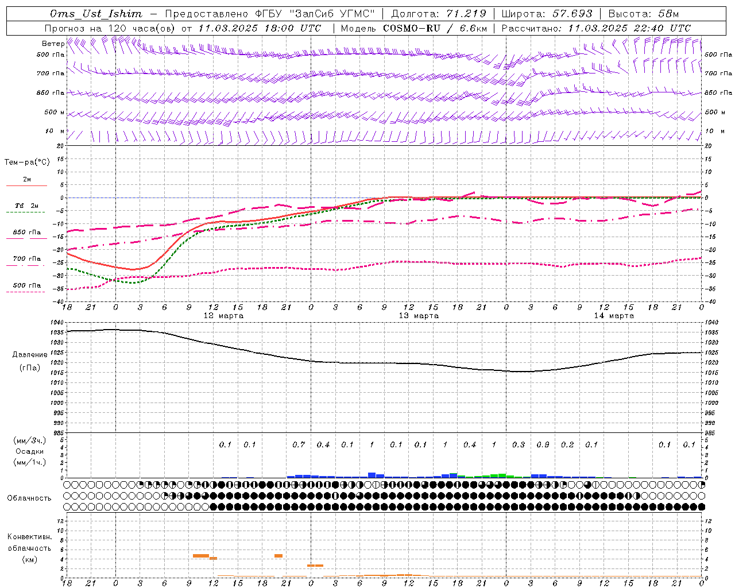Click the 14 марта date label
This screenshot has width=735, height=588.
tap(614, 315)
